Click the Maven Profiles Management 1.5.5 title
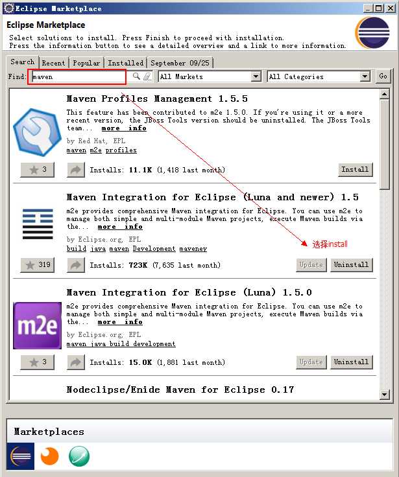 coord(157,99)
